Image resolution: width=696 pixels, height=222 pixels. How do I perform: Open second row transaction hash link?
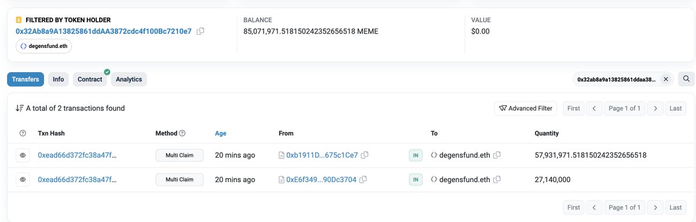tap(77, 180)
